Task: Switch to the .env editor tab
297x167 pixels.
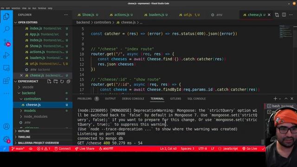Action: [217, 15]
